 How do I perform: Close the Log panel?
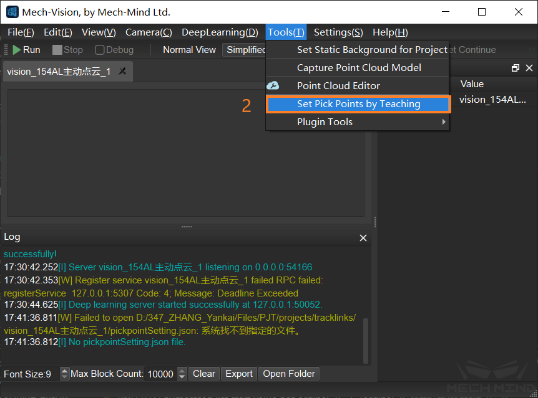[x=363, y=238]
